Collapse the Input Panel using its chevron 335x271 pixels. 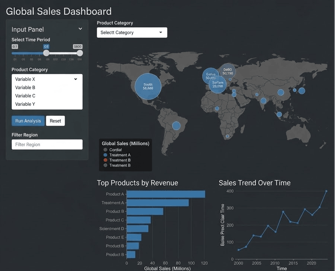80,28
